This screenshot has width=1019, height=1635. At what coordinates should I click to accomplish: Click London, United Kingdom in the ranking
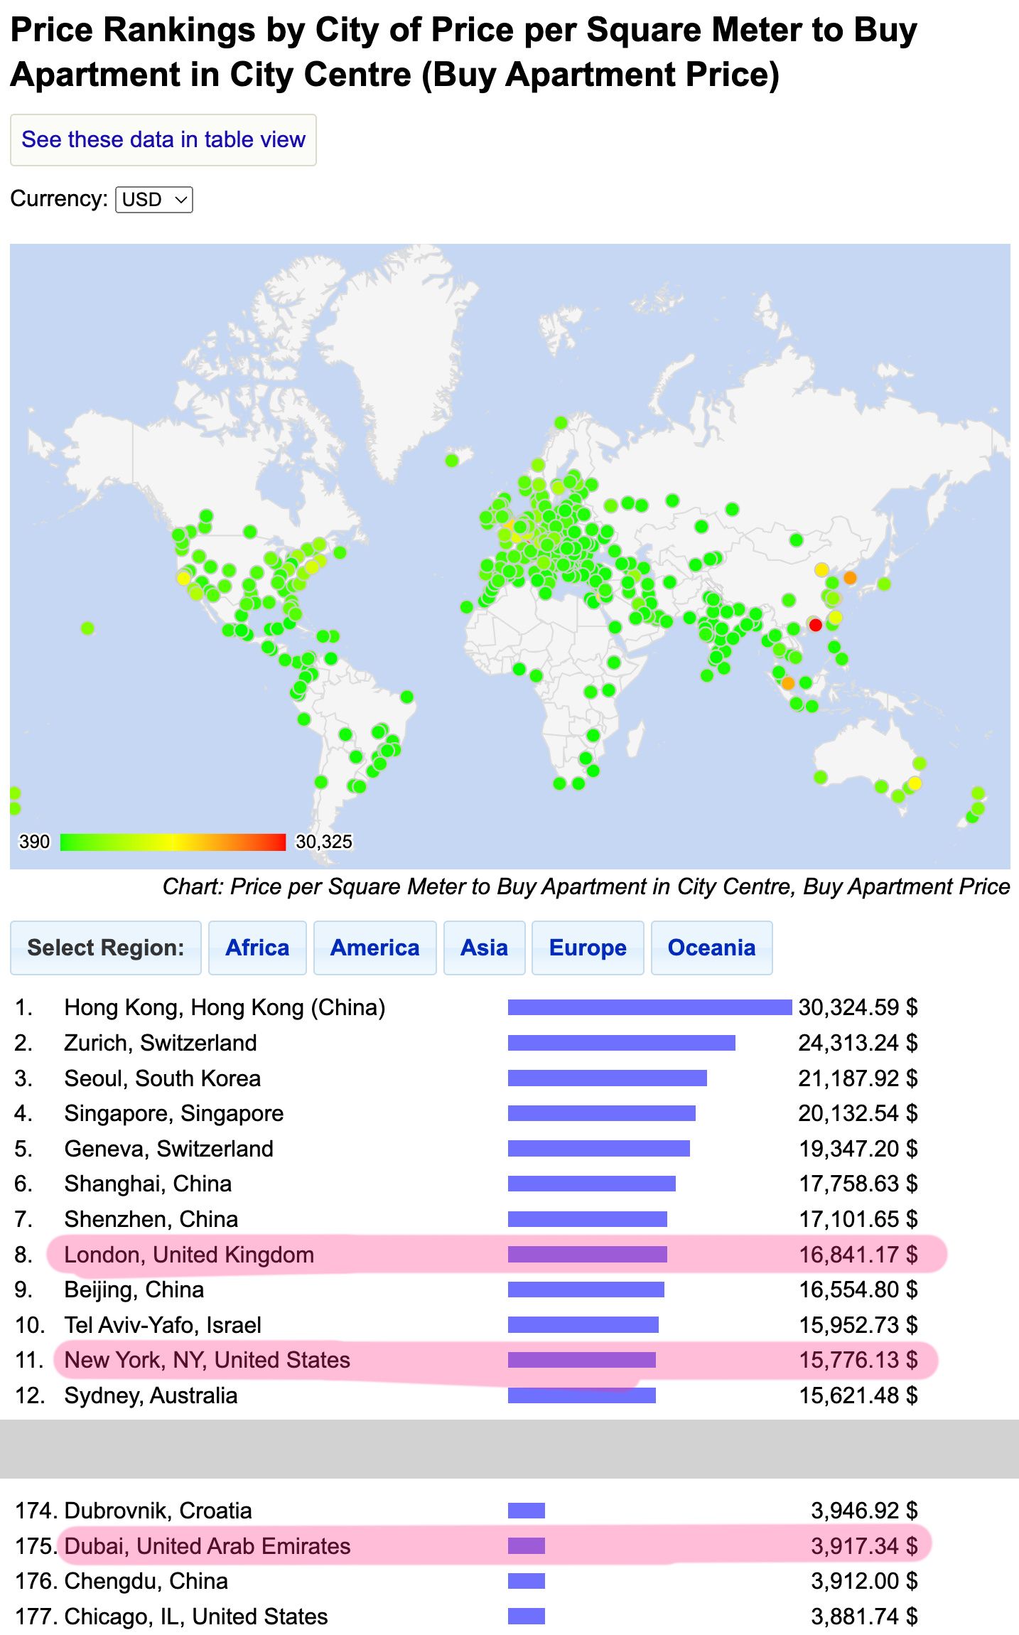[189, 1255]
